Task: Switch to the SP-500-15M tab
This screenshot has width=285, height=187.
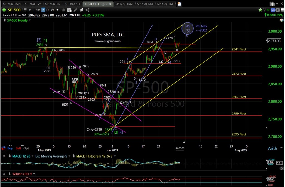Action: 124,4
